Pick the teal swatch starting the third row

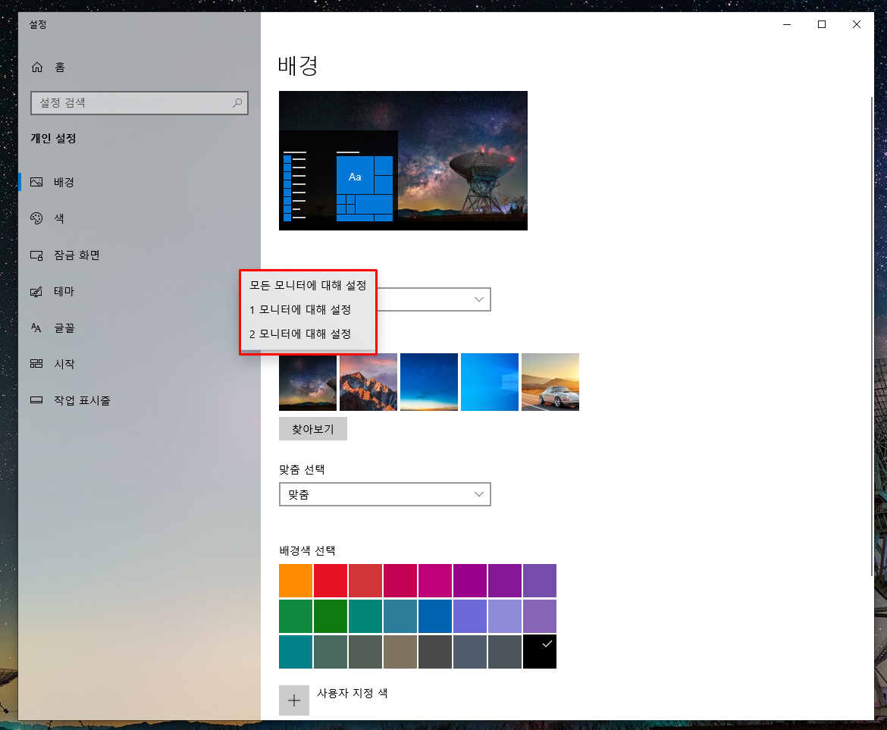pyautogui.click(x=296, y=651)
